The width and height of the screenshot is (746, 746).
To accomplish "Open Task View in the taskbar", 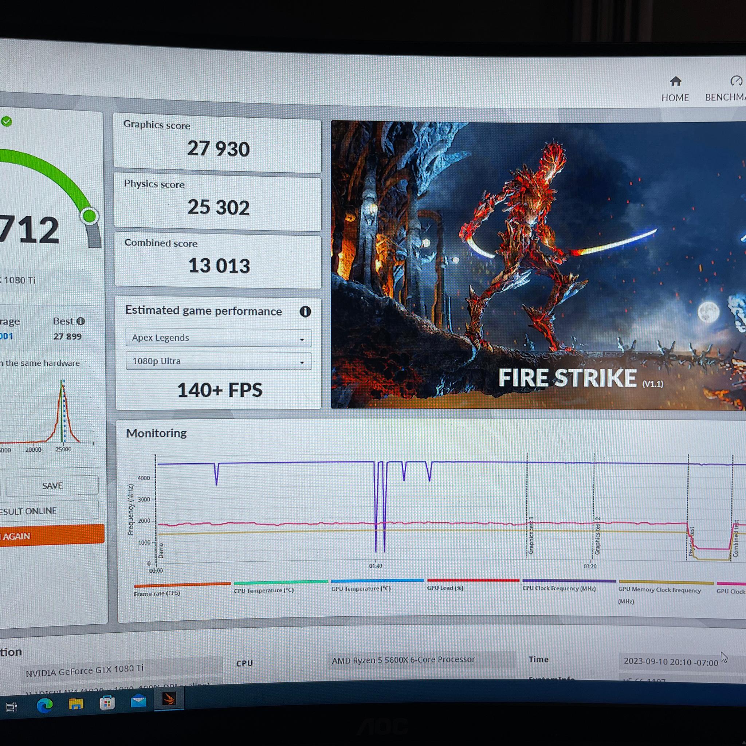I will point(12,707).
